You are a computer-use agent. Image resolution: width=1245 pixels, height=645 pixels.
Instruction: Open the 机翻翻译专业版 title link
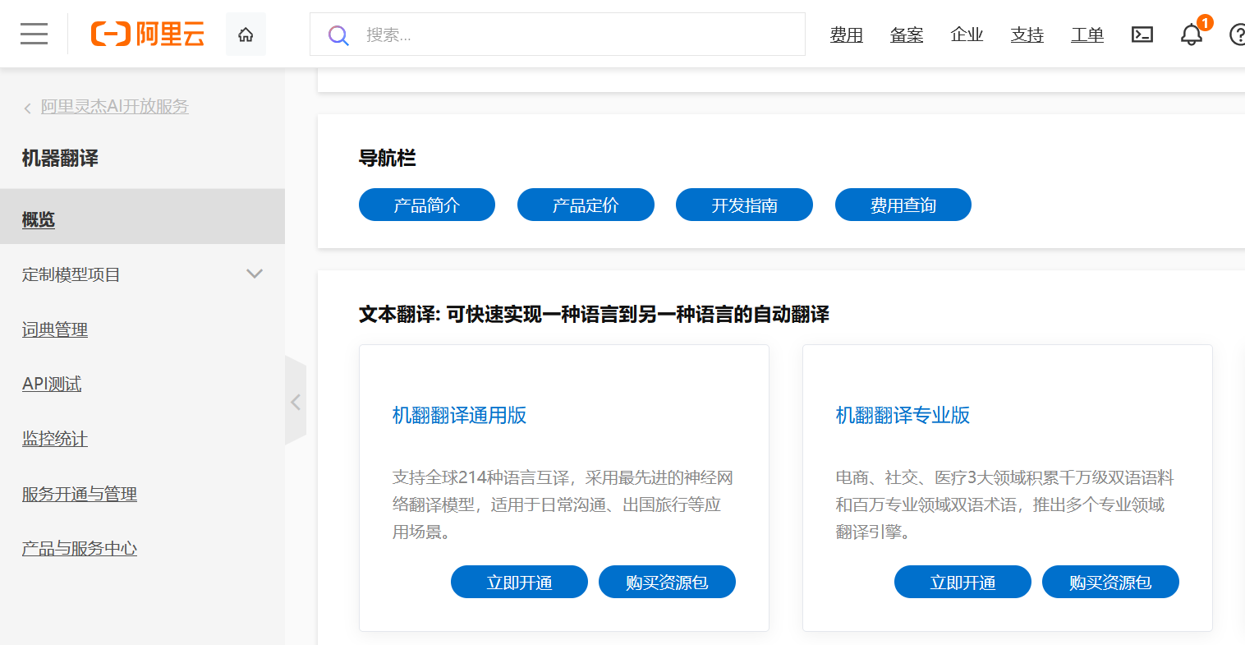tap(903, 416)
